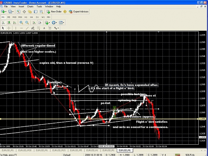Select the Cursor arrow tool
The image size is (208, 156).
[x=3, y=28]
